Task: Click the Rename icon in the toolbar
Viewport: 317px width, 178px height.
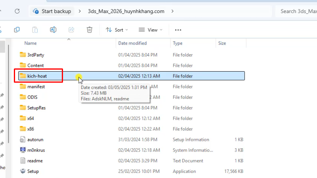Action: pos(53,30)
